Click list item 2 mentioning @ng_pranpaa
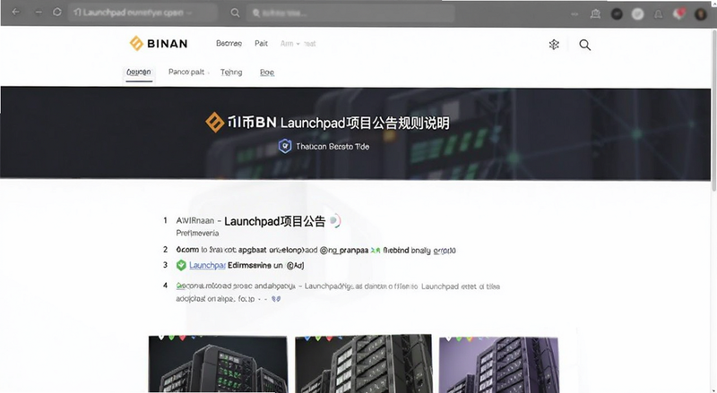 [315, 250]
